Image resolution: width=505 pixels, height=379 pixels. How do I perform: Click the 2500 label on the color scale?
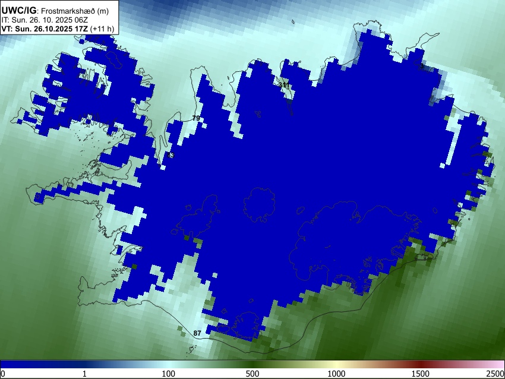[x=495, y=374]
